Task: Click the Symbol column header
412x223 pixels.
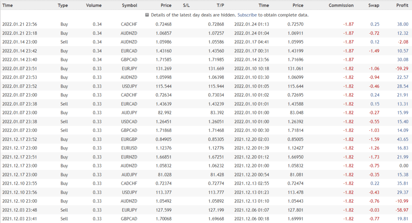Action: (129, 5)
